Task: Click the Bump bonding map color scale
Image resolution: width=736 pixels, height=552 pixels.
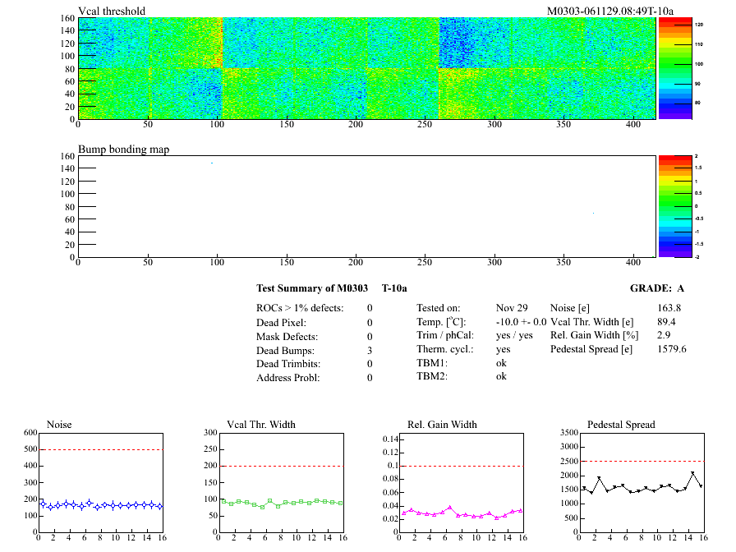Action: point(674,206)
